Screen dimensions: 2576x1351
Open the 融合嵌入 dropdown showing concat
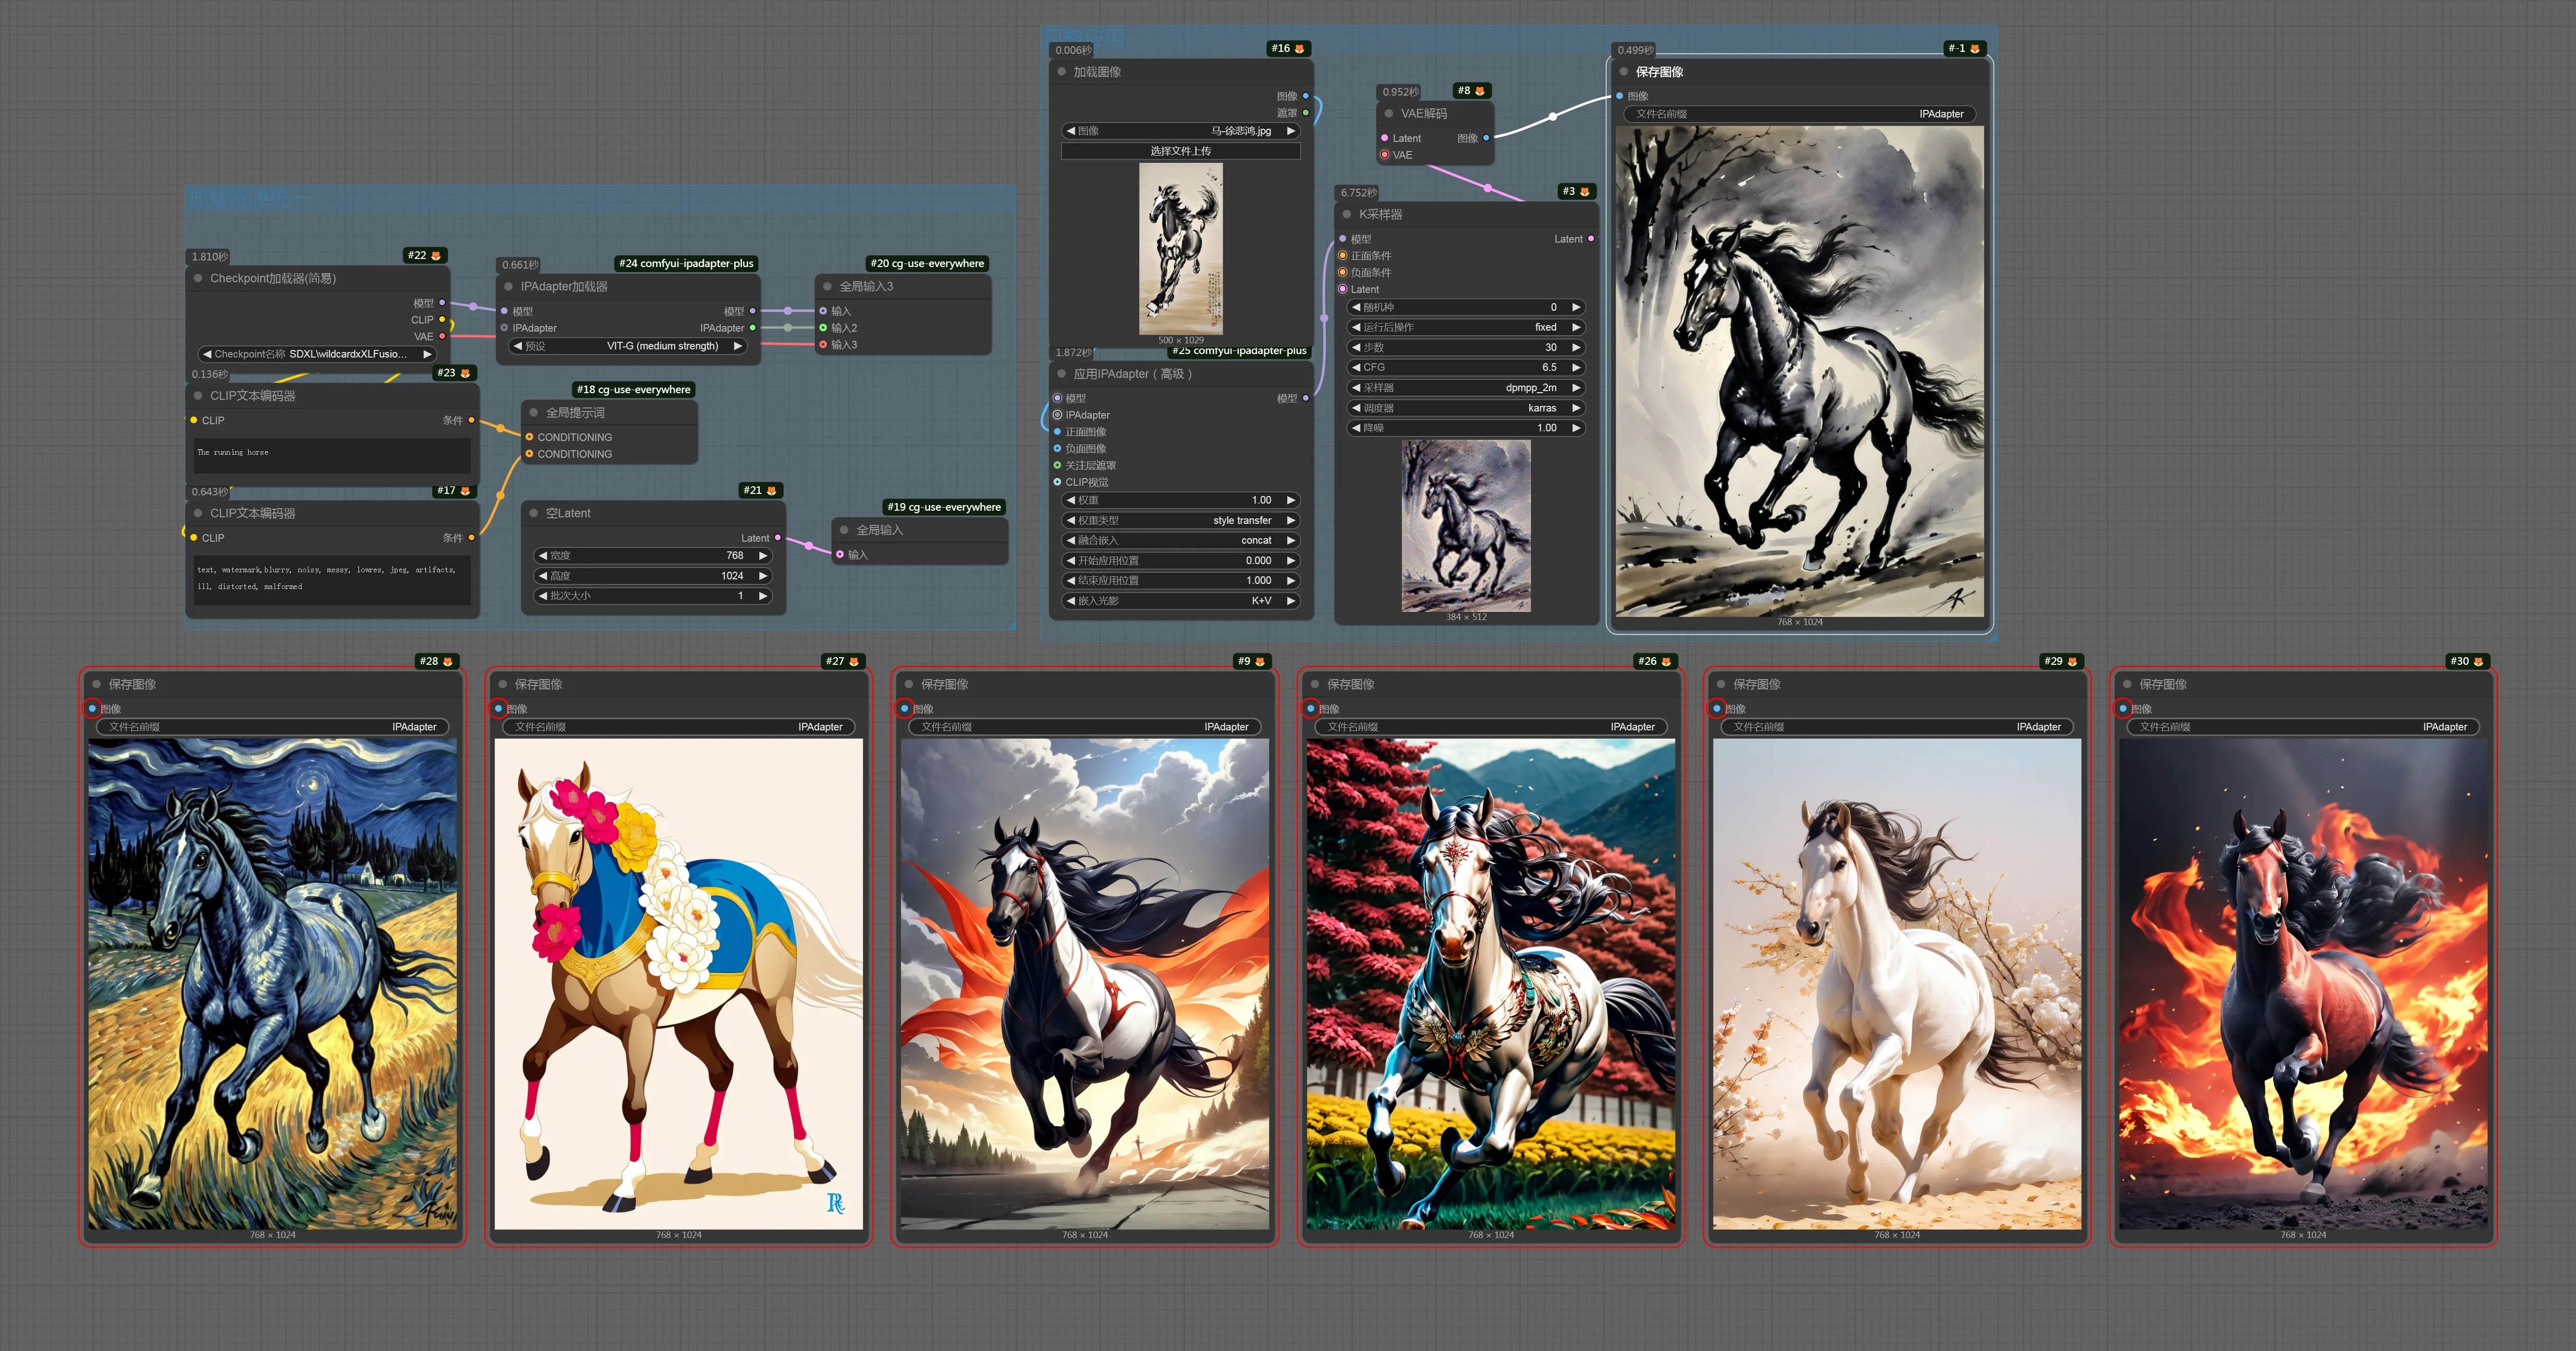[x=1181, y=541]
